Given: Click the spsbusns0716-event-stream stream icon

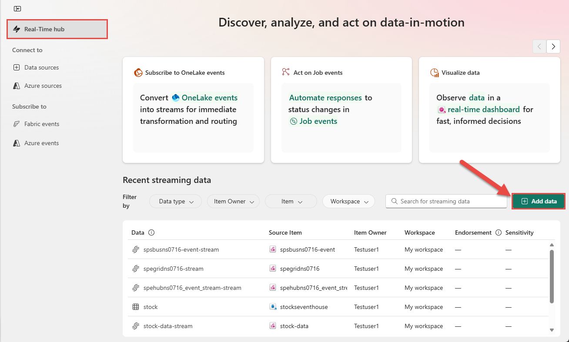Looking at the screenshot, I should tap(136, 250).
